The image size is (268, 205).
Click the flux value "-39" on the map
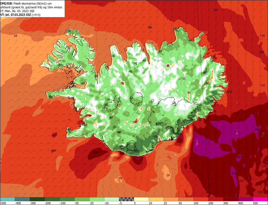point(95,76)
